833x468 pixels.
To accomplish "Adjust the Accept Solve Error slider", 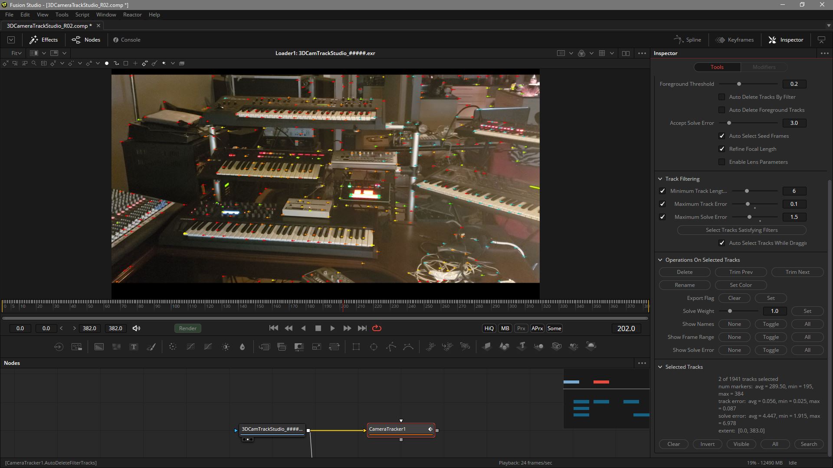I will click(x=729, y=123).
